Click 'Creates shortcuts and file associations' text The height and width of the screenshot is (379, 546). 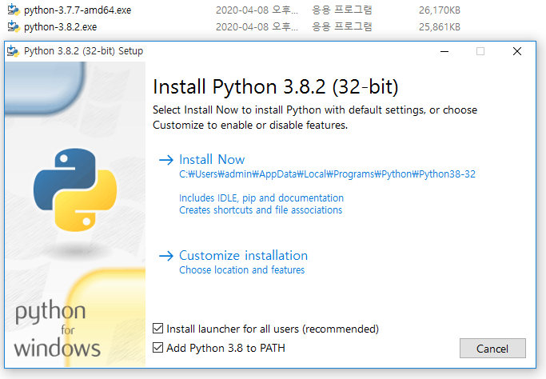[x=261, y=210]
